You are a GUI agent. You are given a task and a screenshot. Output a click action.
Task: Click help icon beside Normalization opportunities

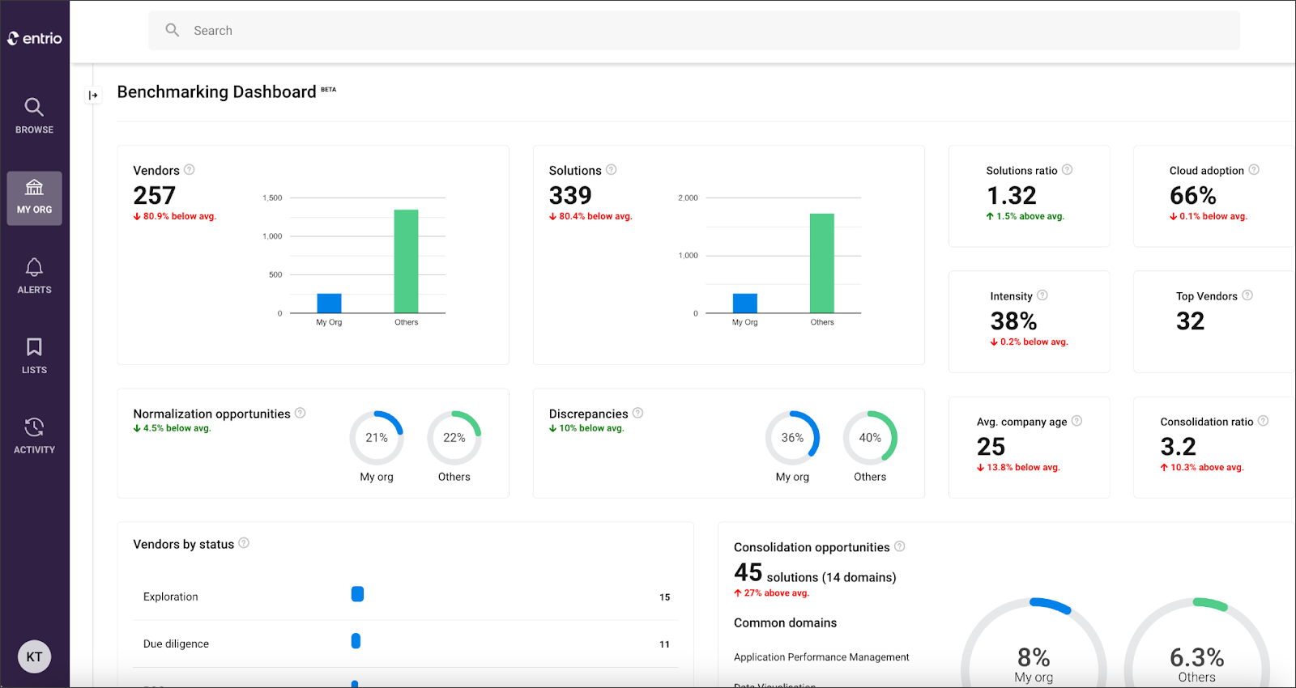[301, 413]
